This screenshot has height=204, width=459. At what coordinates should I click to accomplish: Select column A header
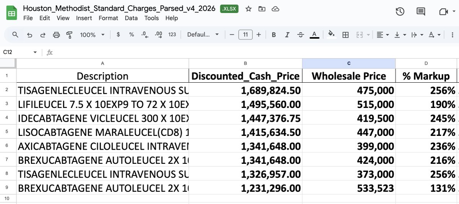[103, 64]
